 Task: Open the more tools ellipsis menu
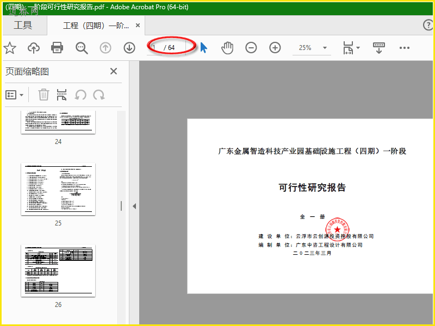point(405,48)
